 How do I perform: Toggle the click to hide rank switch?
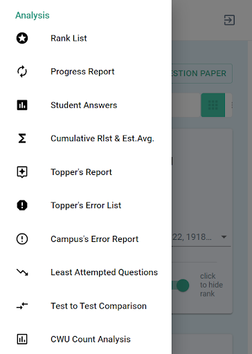[x=181, y=286]
